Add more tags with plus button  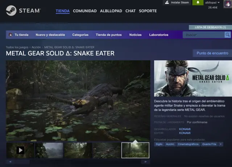click(221, 144)
